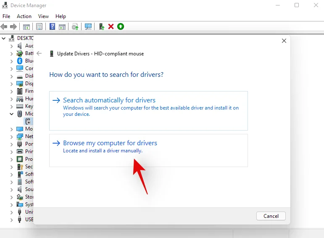Select the Monitors icon
Viewport: 324px width, 238px height.
pos(20,129)
